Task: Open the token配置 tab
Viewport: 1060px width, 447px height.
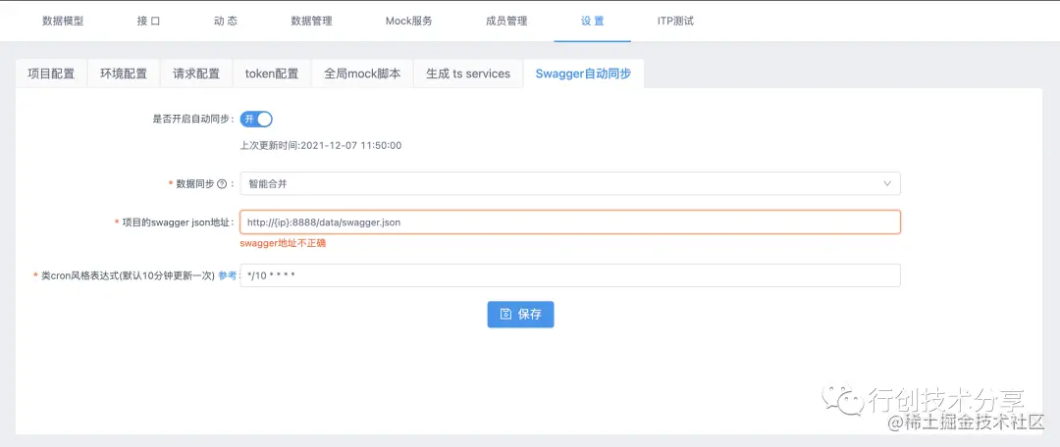Action: [272, 74]
